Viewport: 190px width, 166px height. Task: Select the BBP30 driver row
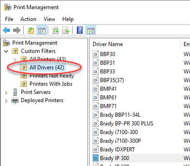[x=108, y=54]
